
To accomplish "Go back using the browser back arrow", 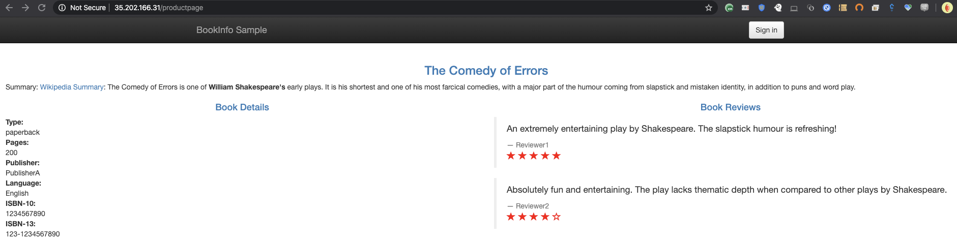I will 9,8.
